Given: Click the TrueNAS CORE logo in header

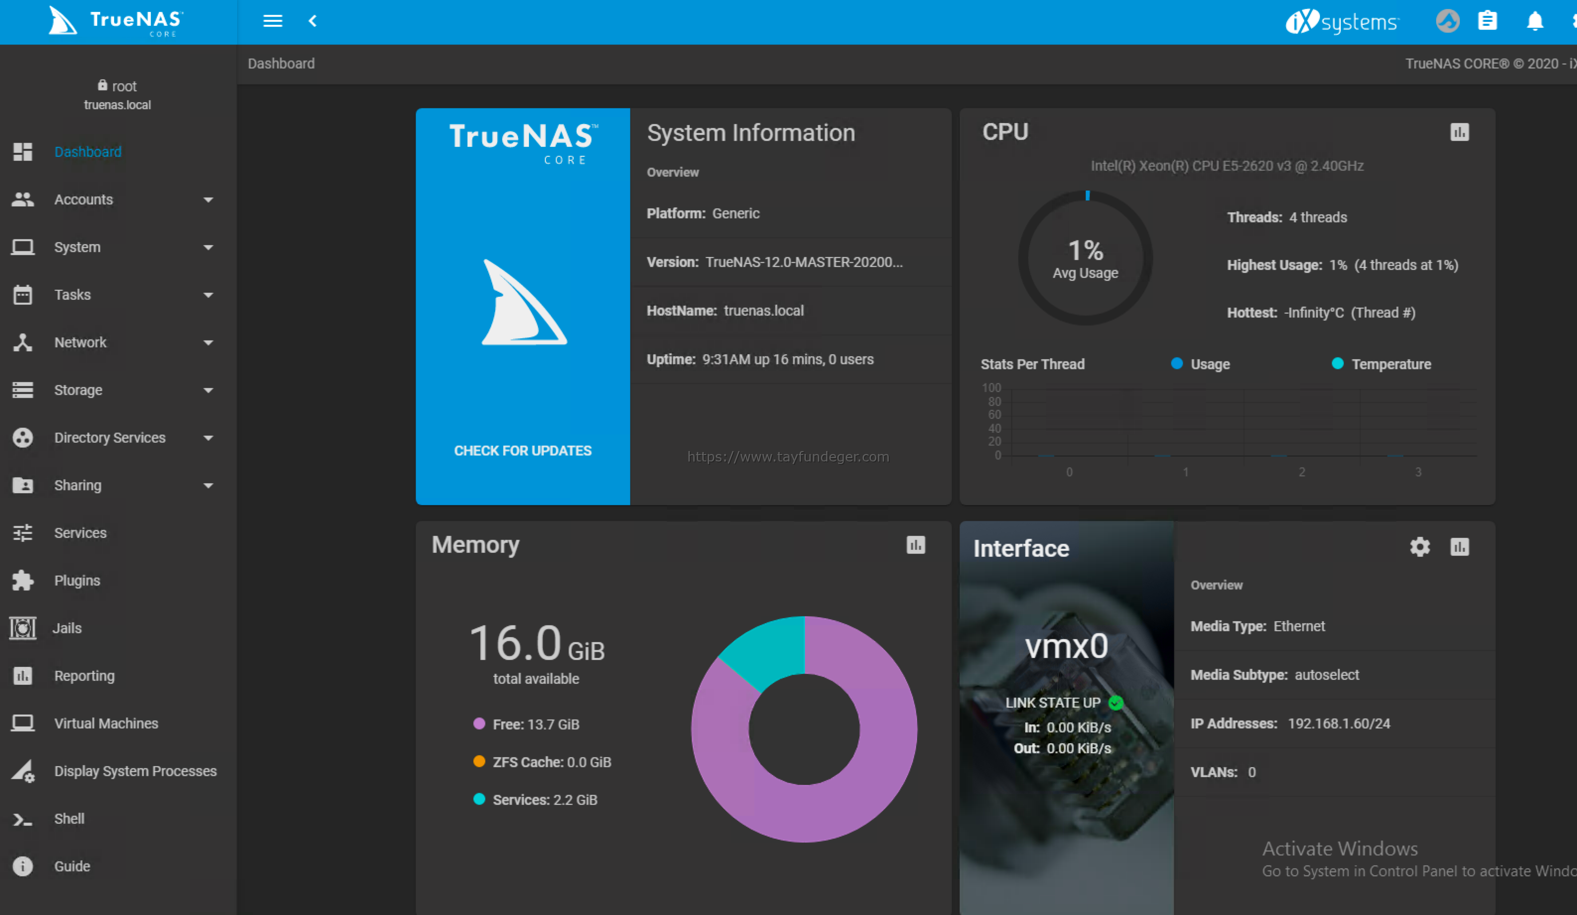Looking at the screenshot, I should (117, 21).
